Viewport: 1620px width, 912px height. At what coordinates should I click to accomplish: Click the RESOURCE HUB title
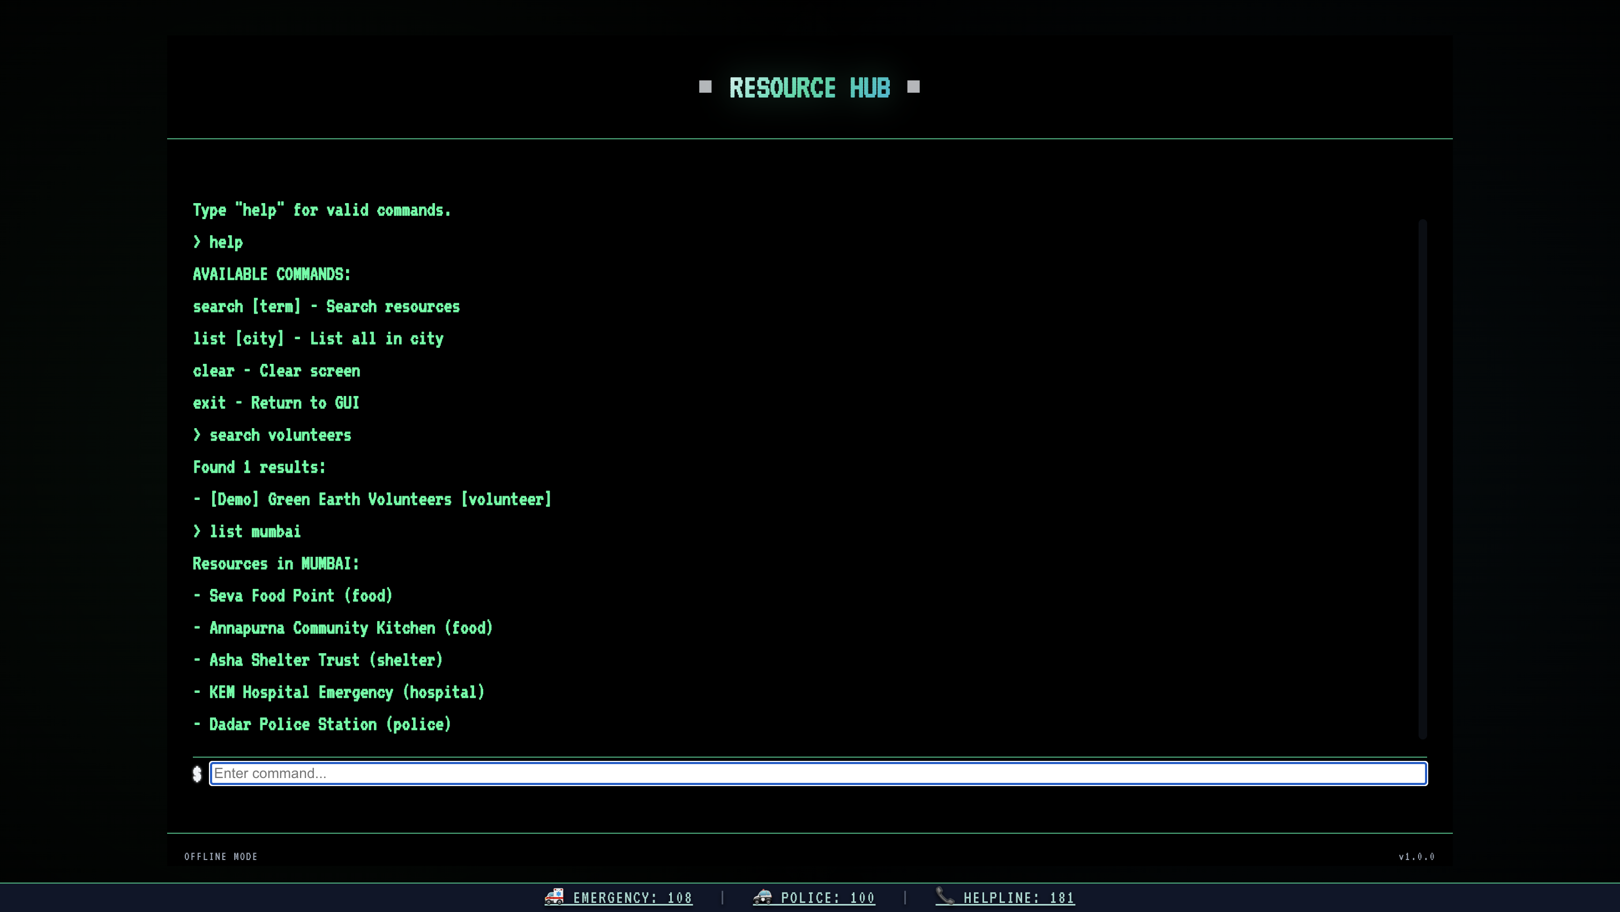(x=809, y=87)
